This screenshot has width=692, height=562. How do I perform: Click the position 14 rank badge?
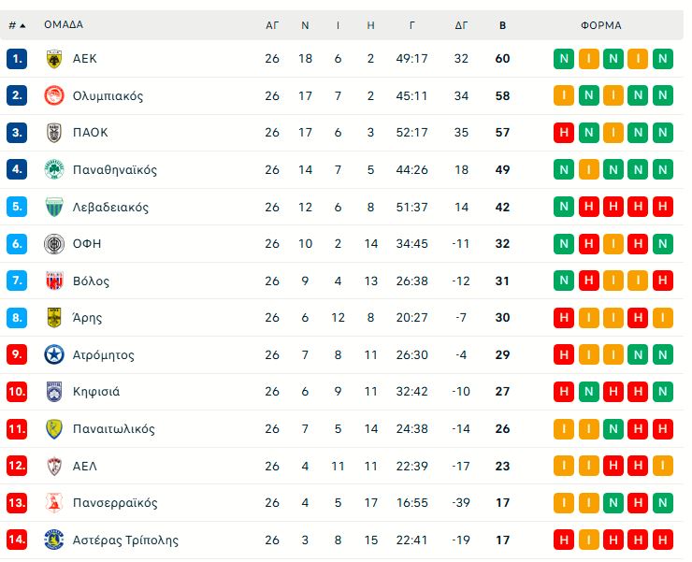(x=17, y=540)
